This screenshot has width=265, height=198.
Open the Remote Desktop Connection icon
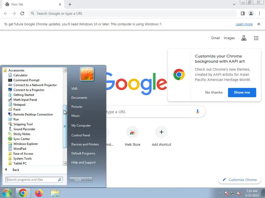point(10,114)
